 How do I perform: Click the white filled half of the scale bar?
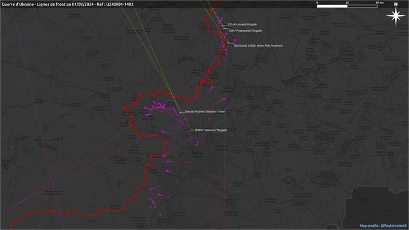point(332,6)
